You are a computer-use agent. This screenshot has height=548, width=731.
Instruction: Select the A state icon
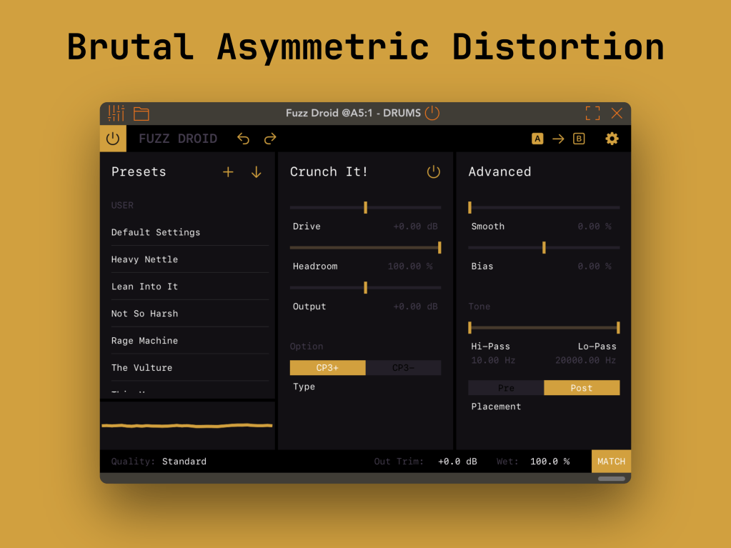click(537, 139)
